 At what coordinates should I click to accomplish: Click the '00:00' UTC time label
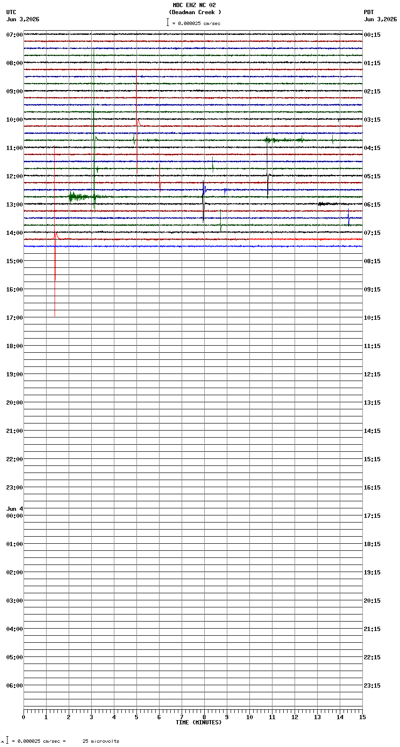(x=15, y=516)
